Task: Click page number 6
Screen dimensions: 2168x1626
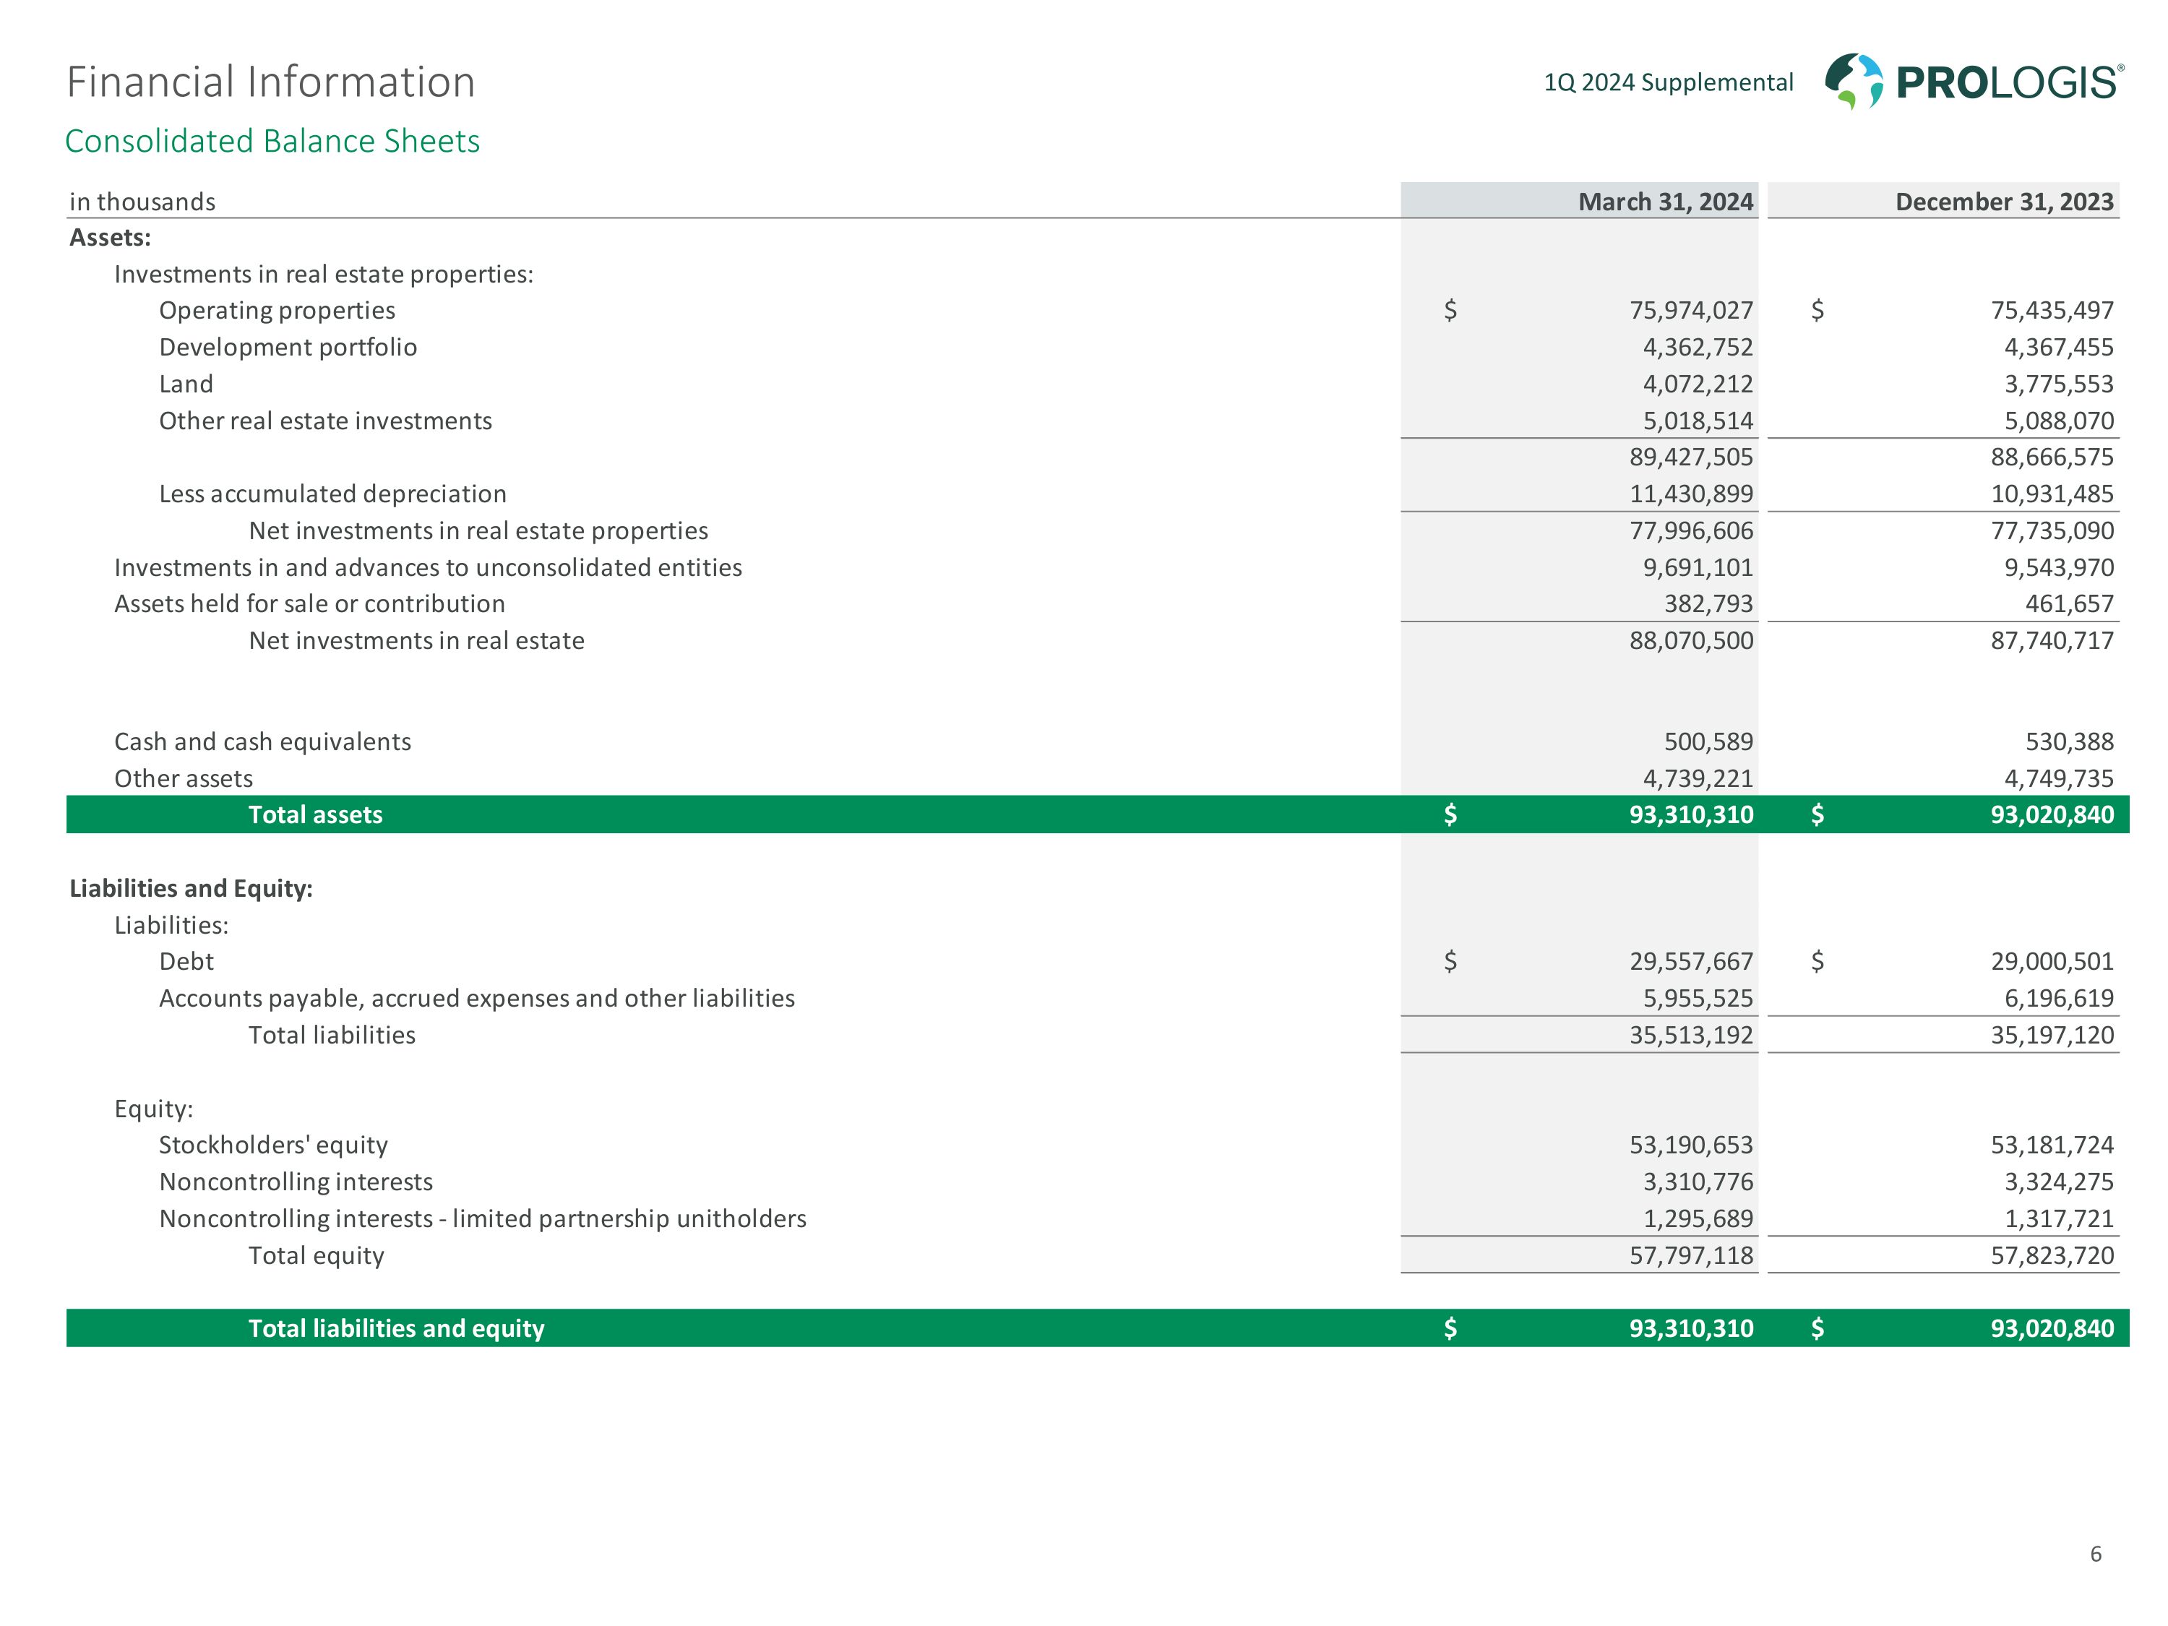Action: [x=2096, y=1554]
